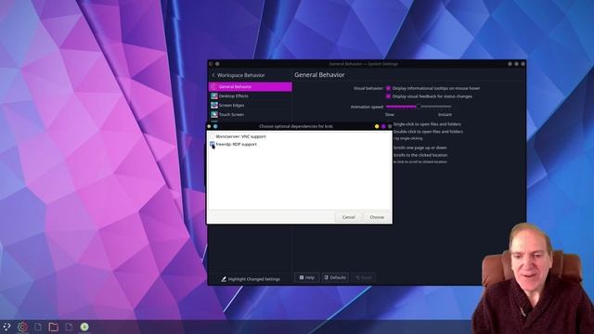
Task: Tick the libvncserver VNC support checkbox
Action: (x=213, y=136)
